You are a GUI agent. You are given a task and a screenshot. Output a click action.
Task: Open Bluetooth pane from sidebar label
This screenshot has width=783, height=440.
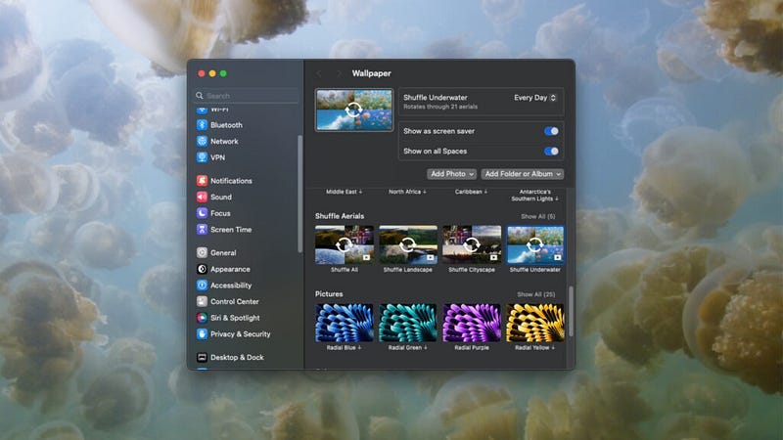[226, 125]
